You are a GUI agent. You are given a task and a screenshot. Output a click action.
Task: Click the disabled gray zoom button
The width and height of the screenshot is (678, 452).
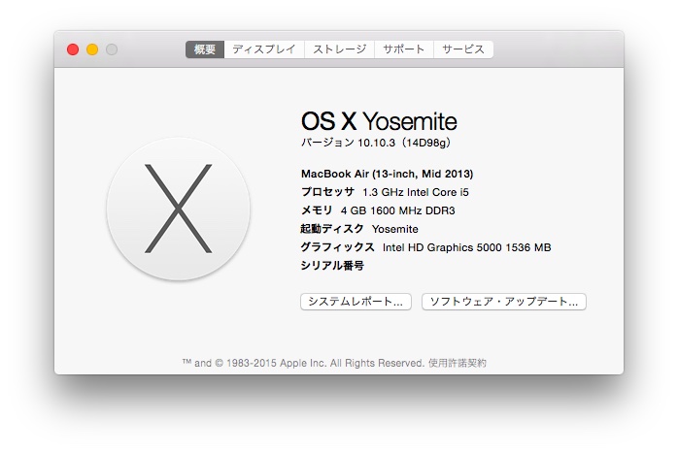pyautogui.click(x=112, y=49)
